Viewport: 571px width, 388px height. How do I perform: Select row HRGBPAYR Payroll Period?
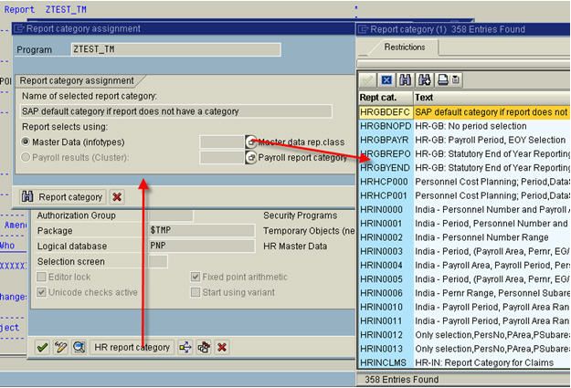(464, 140)
